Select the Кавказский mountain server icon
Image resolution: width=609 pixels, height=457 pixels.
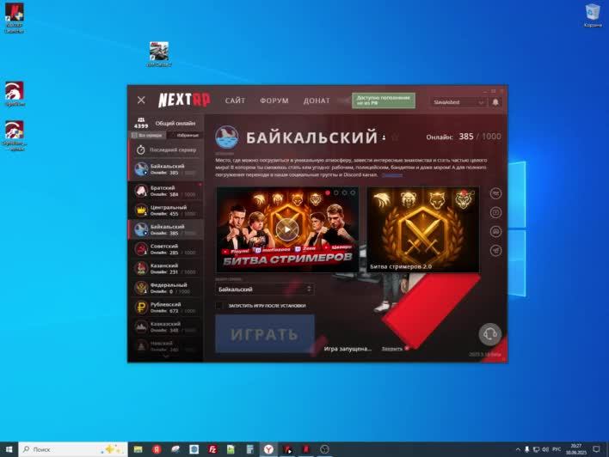pos(141,326)
